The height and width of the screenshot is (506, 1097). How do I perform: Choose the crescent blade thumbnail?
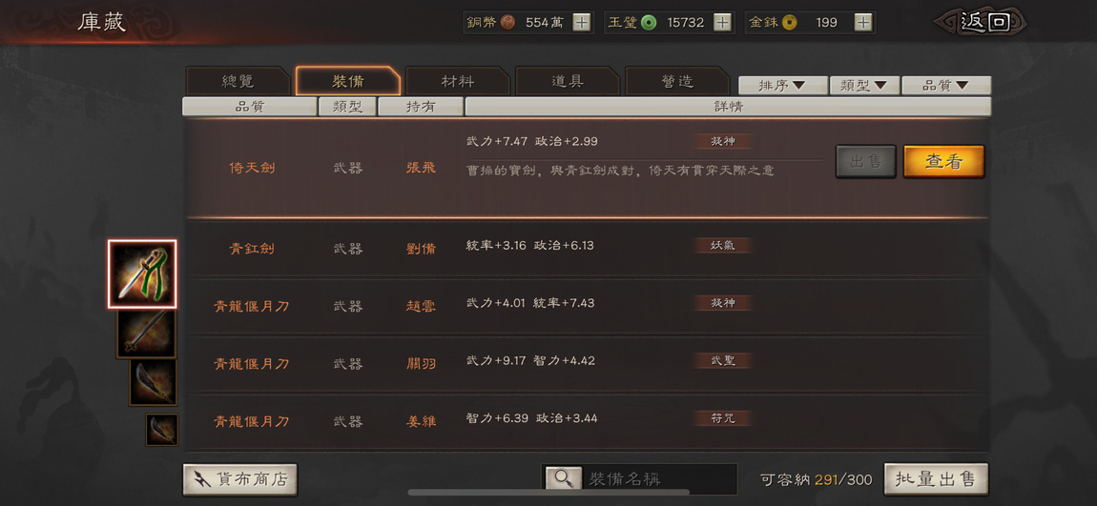154,381
